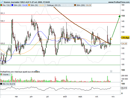Click the 200 000 volume axis value
Image resolution: width=130 pixels, height=98 pixels.
tap(125, 76)
